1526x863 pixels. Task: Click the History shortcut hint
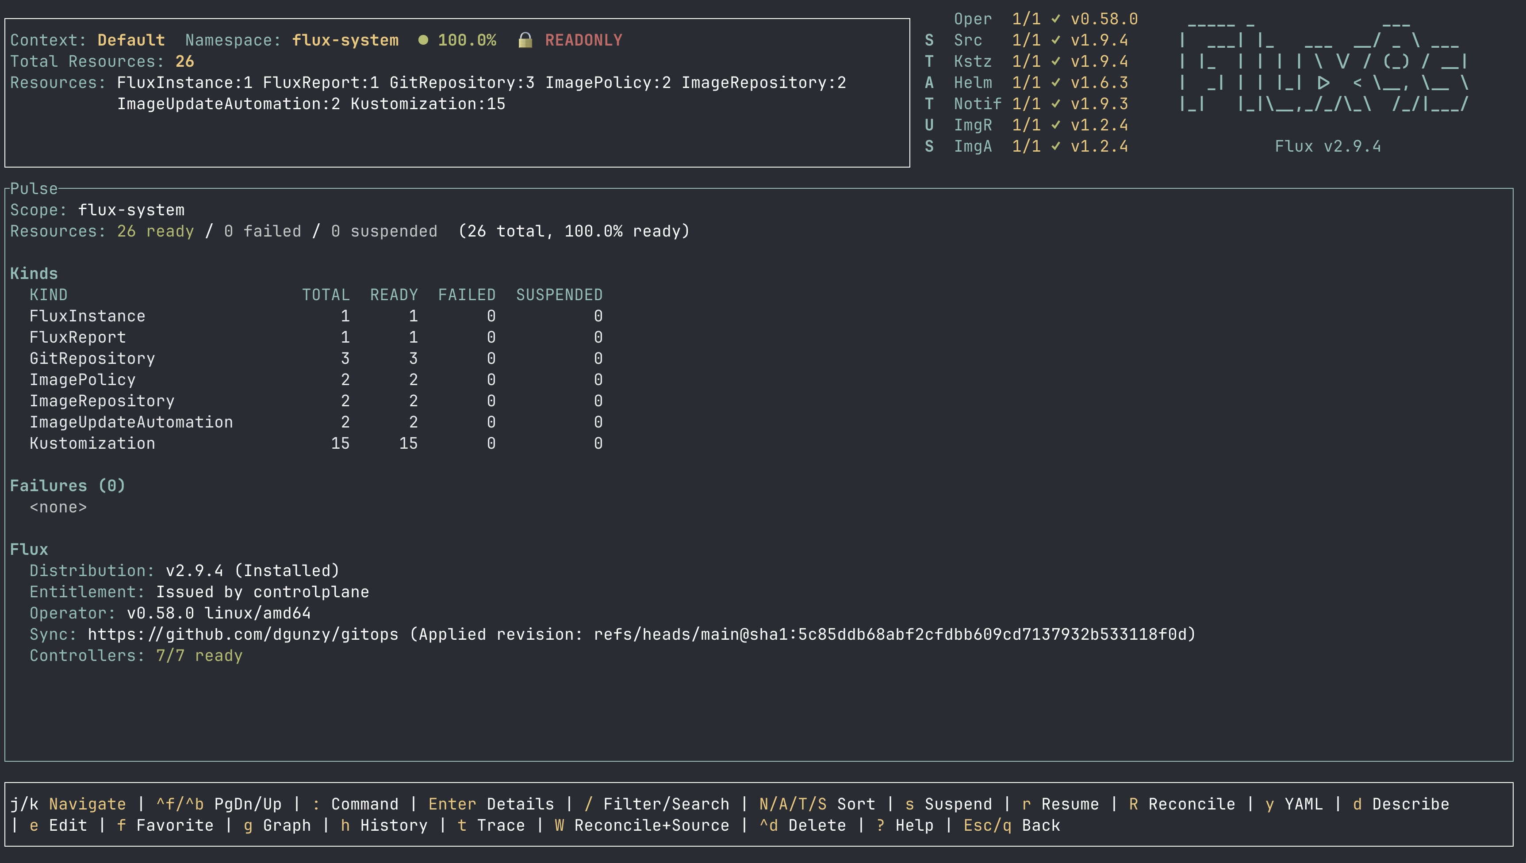pyautogui.click(x=384, y=826)
